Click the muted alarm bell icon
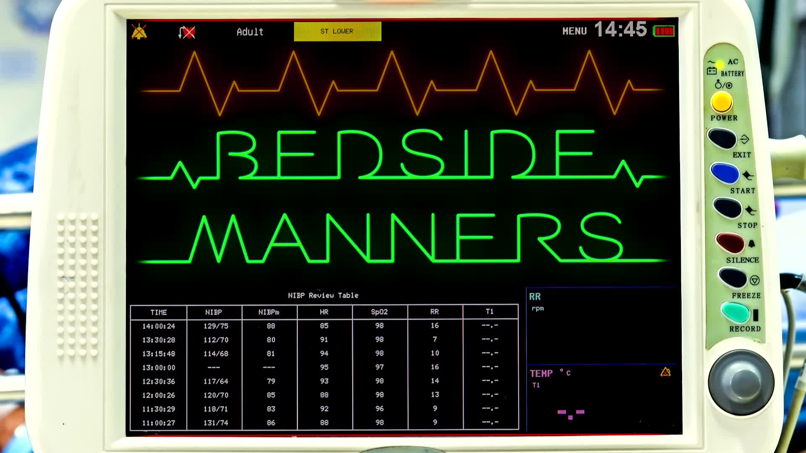The image size is (806, 453). pos(139,32)
